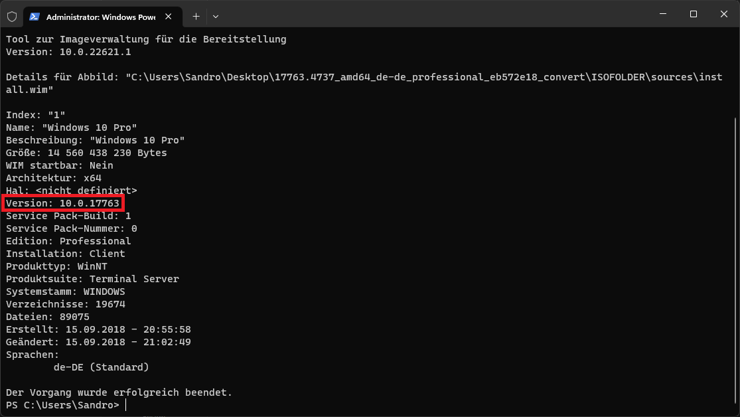Screen dimensions: 740x417
Task: Click the line "Version: 10.0.22621.1"
Action: point(68,52)
